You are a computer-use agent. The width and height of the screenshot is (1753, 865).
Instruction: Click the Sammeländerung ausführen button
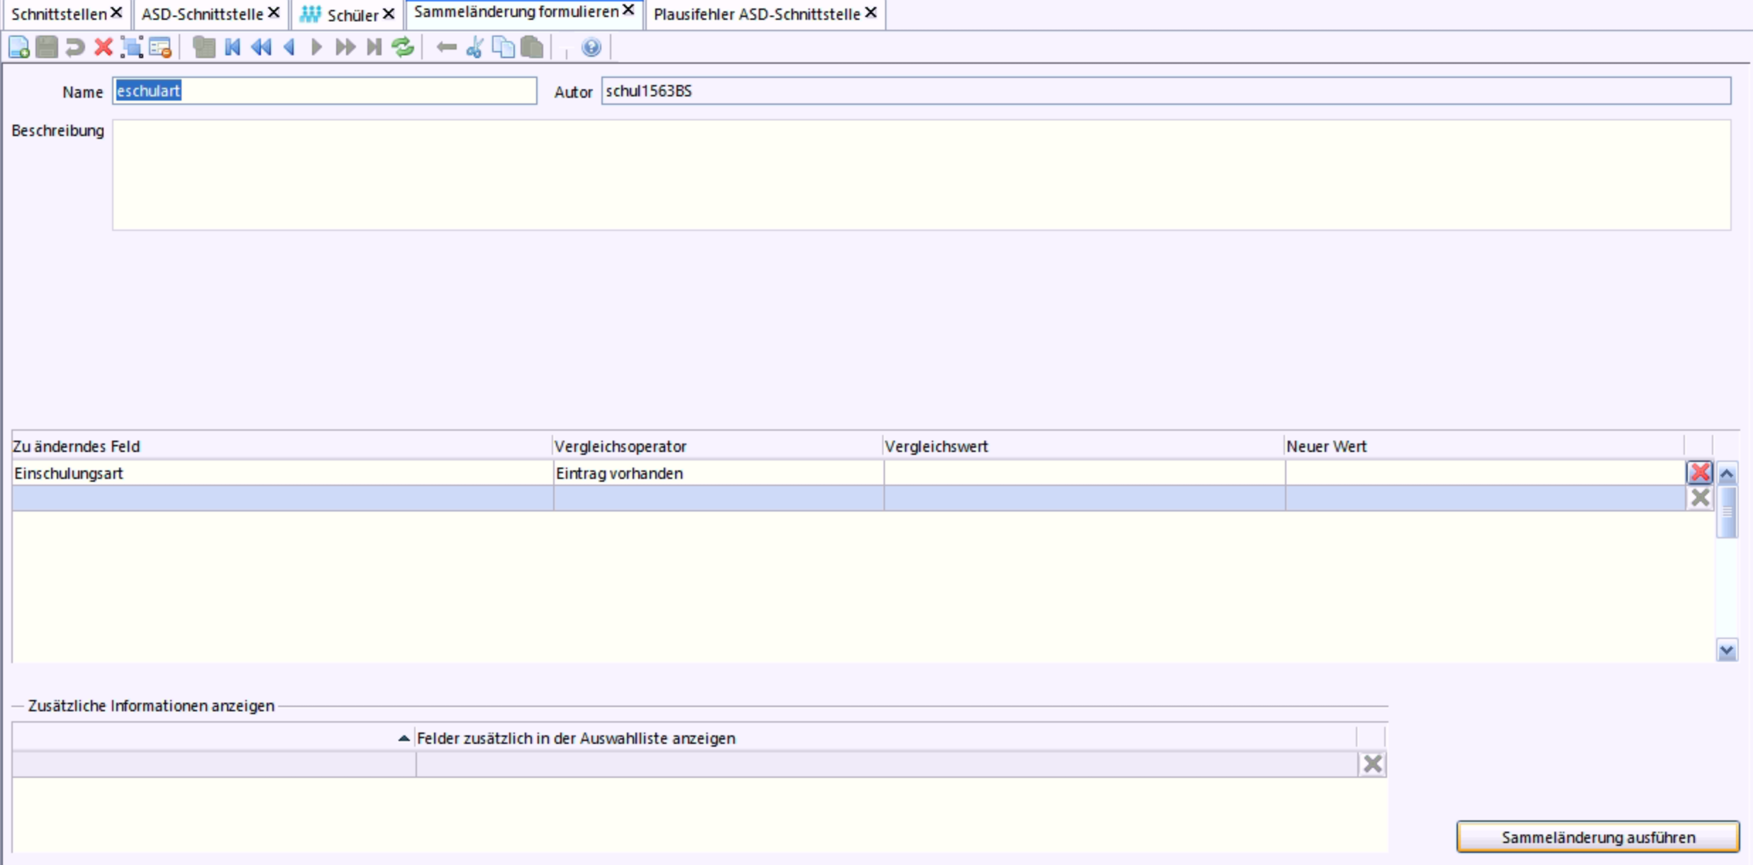1598,837
